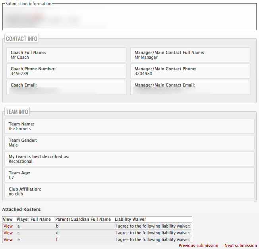Click liability waiver text in player e row

(153, 239)
